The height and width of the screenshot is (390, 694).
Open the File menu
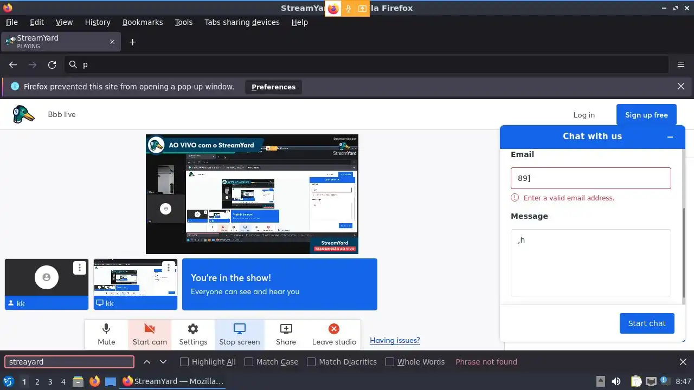(11, 22)
